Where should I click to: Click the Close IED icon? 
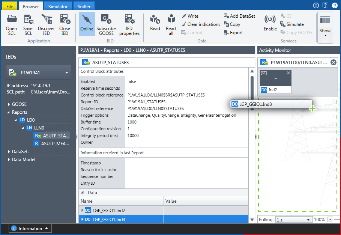pos(65,19)
